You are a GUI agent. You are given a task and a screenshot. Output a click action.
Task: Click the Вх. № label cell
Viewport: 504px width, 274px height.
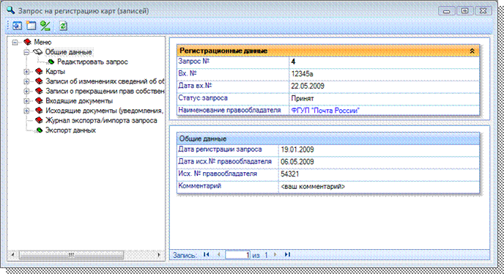pyautogui.click(x=233, y=74)
